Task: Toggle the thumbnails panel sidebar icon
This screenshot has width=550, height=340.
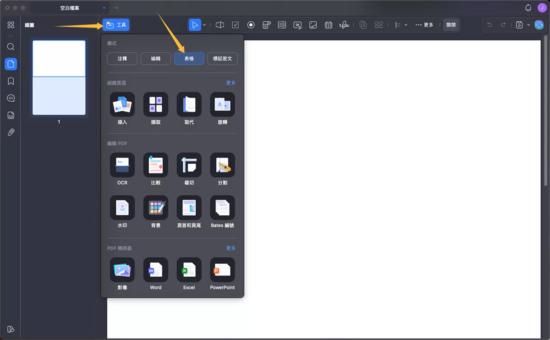Action: 11,64
